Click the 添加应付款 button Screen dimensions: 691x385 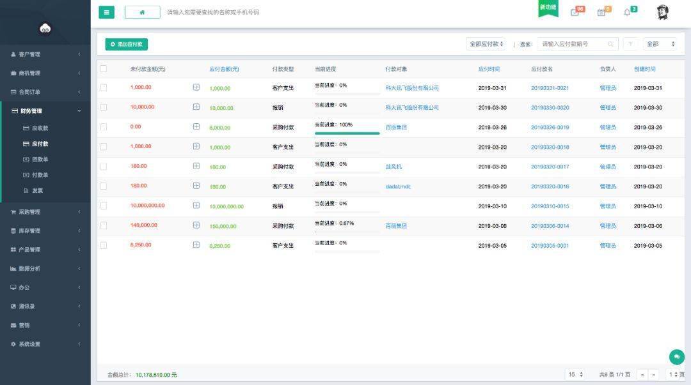pyautogui.click(x=127, y=45)
